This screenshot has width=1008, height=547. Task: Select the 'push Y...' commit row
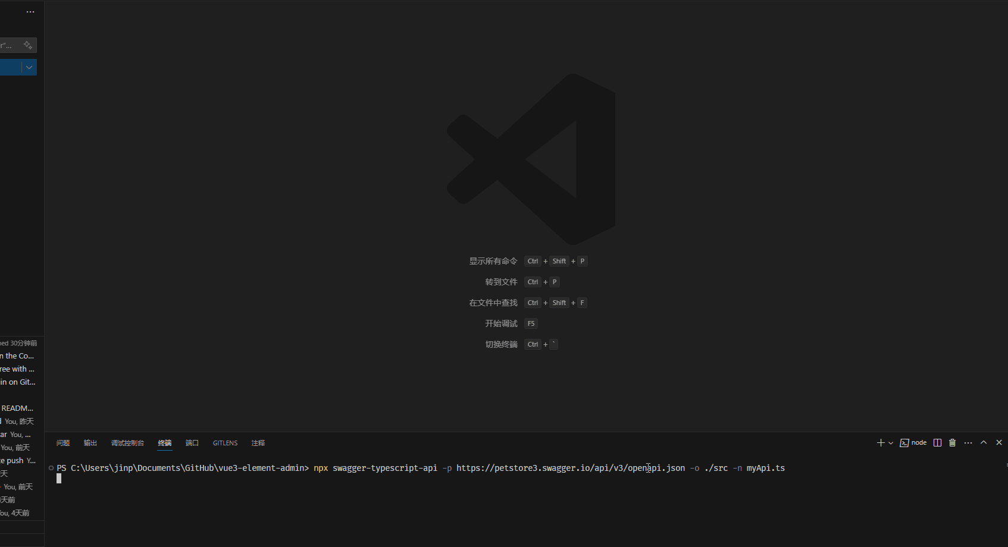pos(22,461)
